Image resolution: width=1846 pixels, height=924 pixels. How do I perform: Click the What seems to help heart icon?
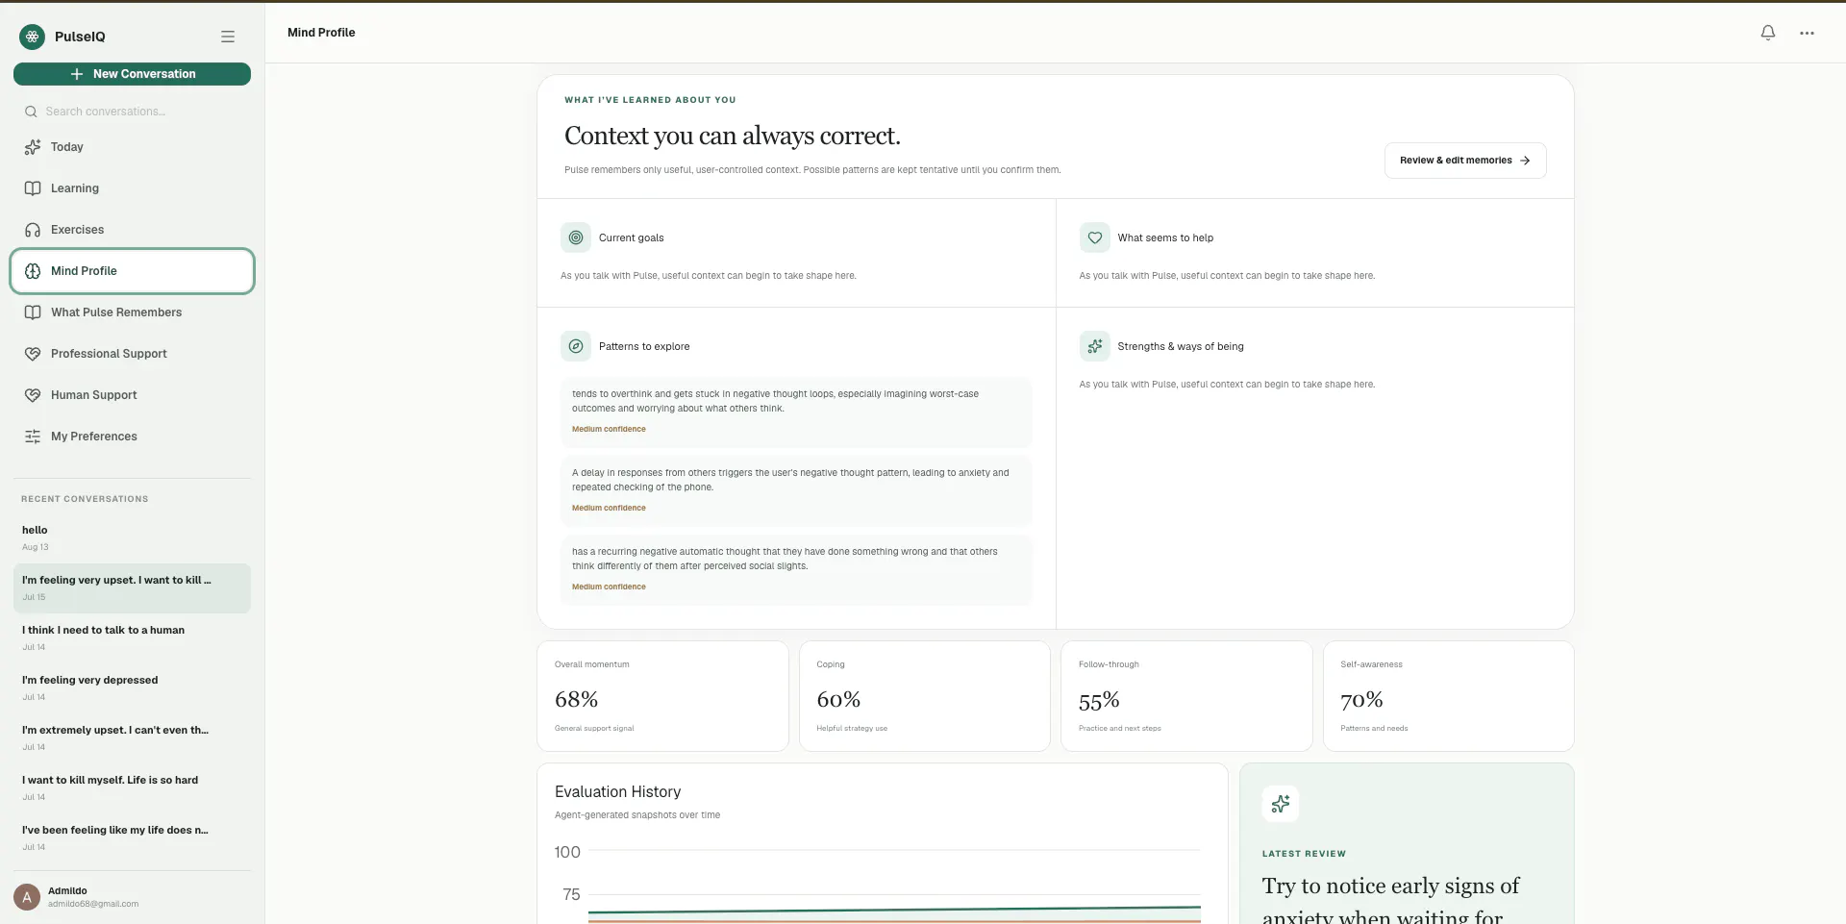[1094, 237]
